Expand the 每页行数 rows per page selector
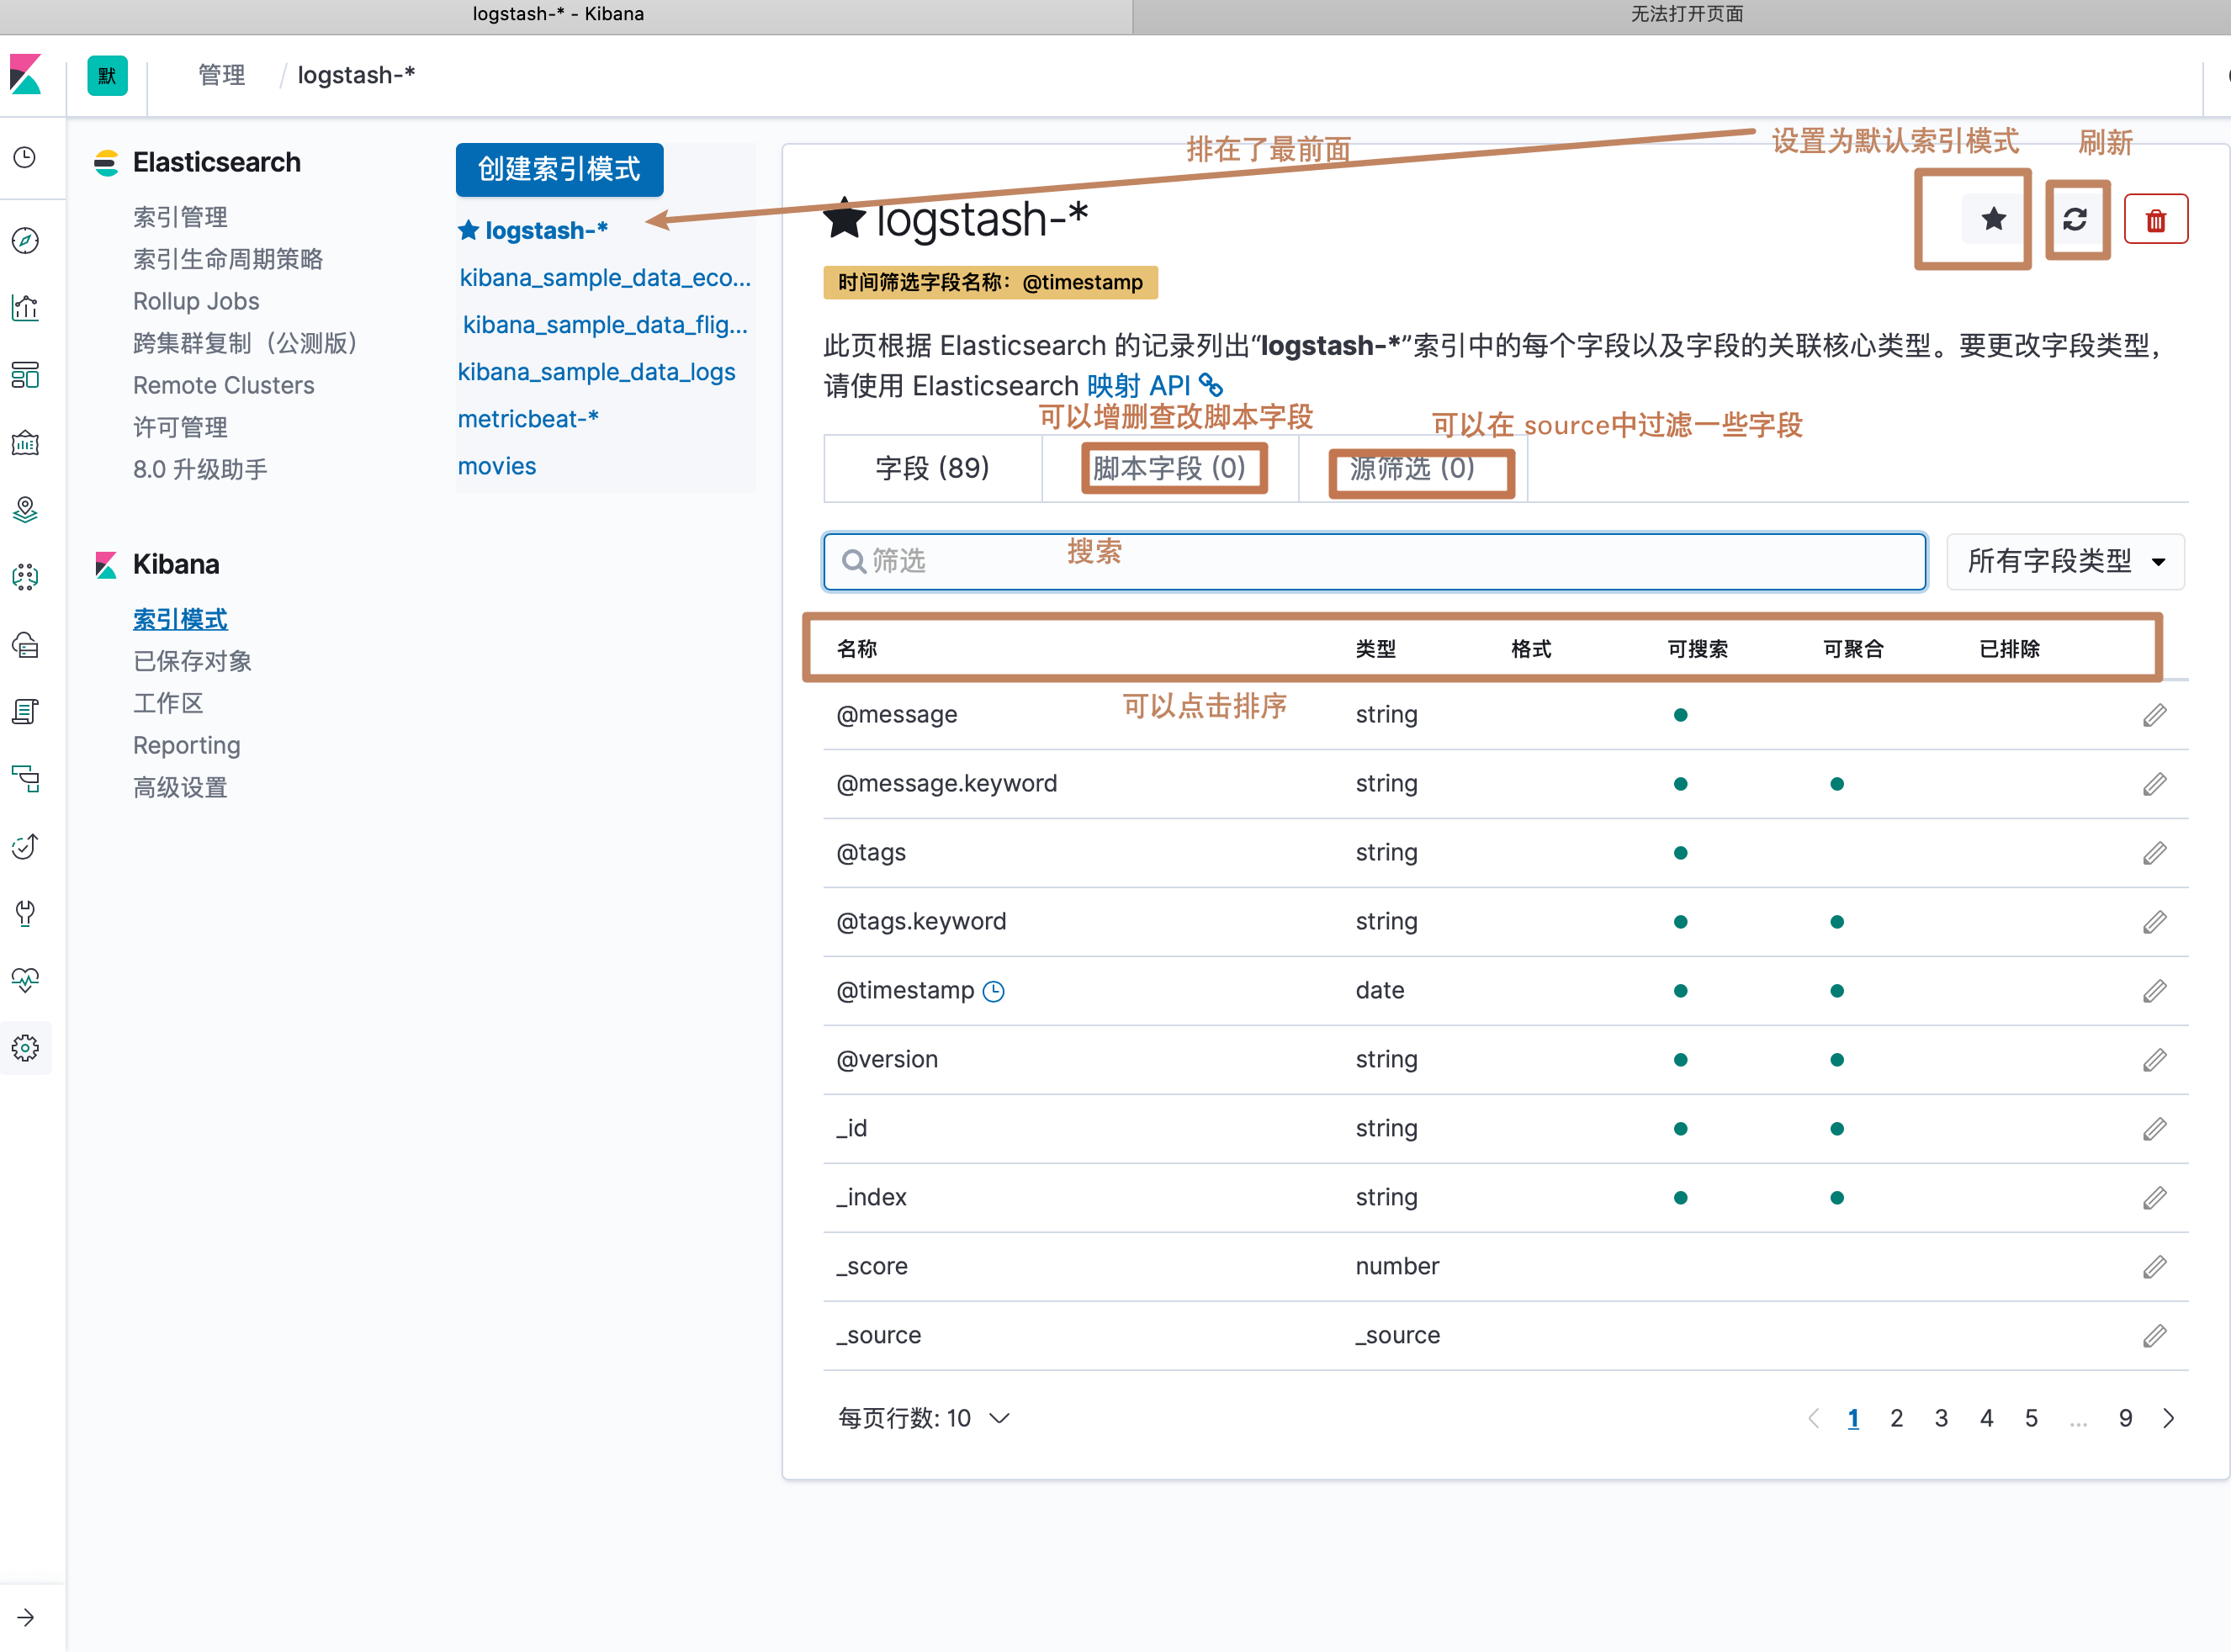This screenshot has height=1652, width=2231. (924, 1418)
